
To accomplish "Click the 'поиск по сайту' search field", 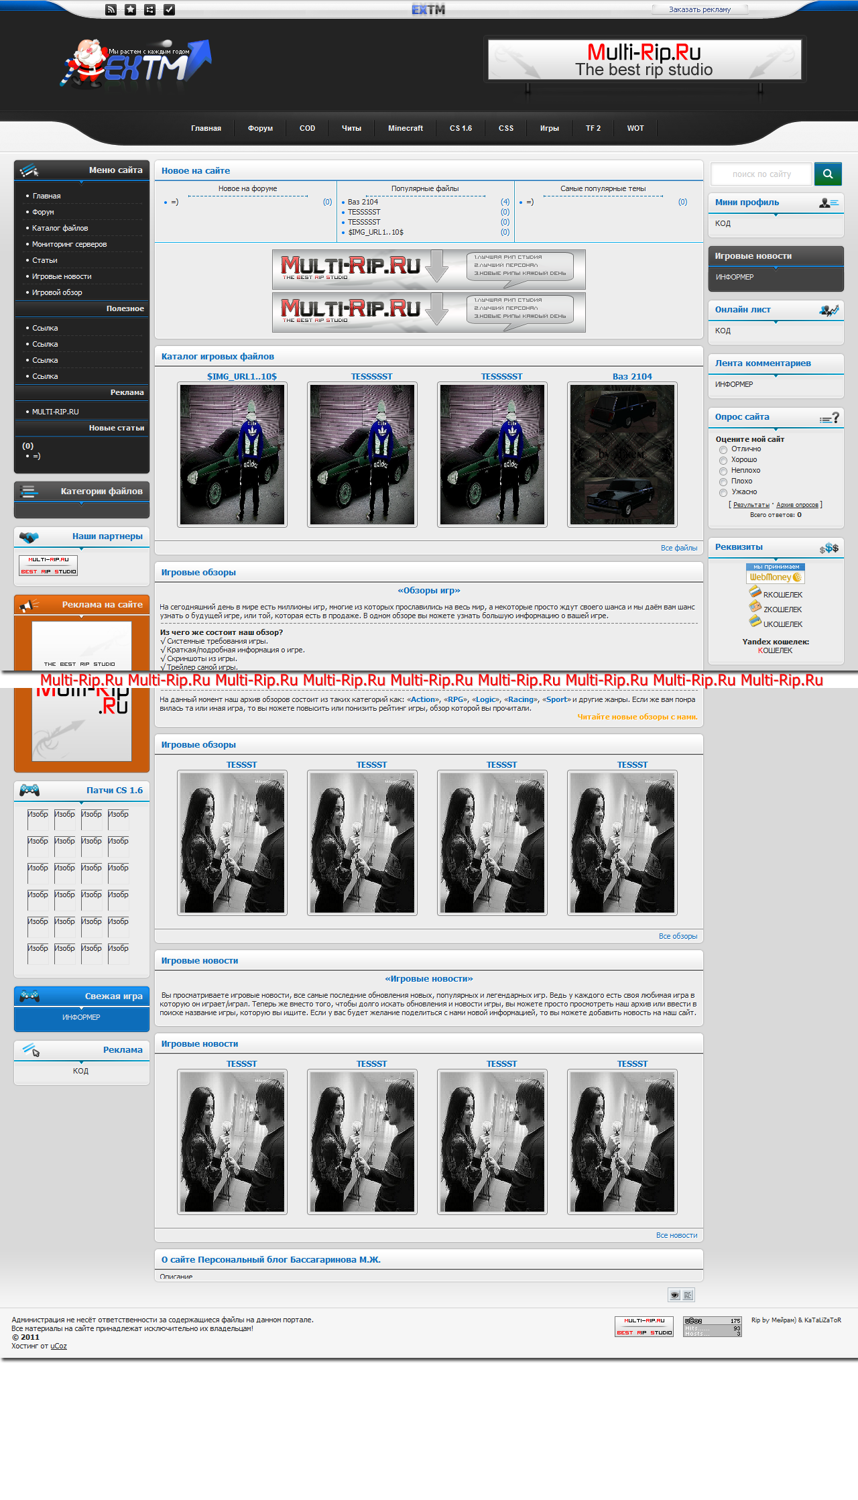I will (x=761, y=174).
